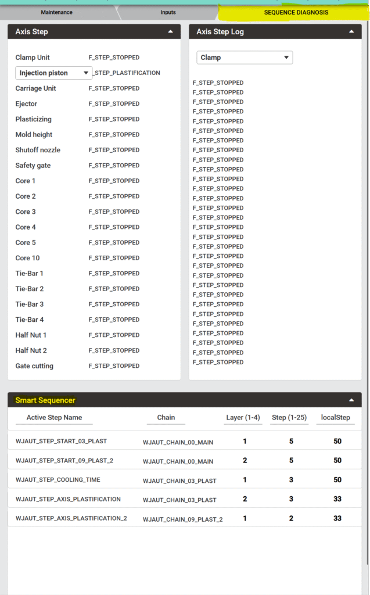Collapse the Smart Sequencer panel
Screen dimensions: 370x595
tap(351, 400)
